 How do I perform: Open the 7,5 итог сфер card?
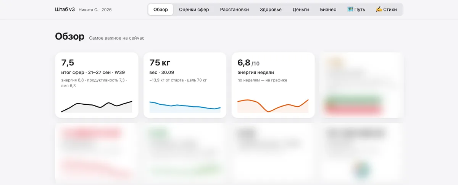[97, 85]
